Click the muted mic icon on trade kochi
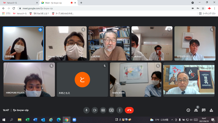This screenshot has height=123, width=218. coord(158,66)
